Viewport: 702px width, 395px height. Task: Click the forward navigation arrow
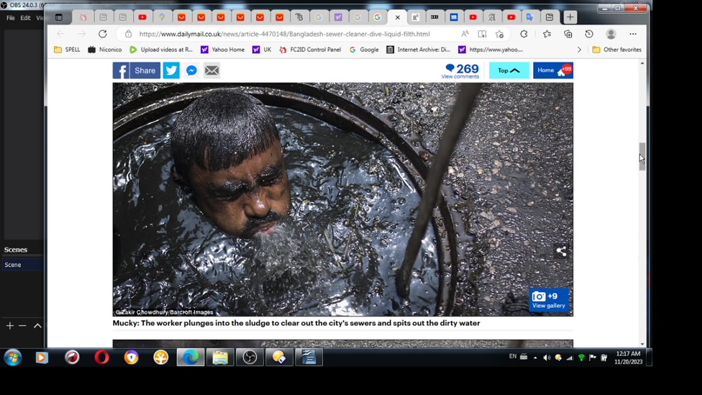tap(82, 34)
